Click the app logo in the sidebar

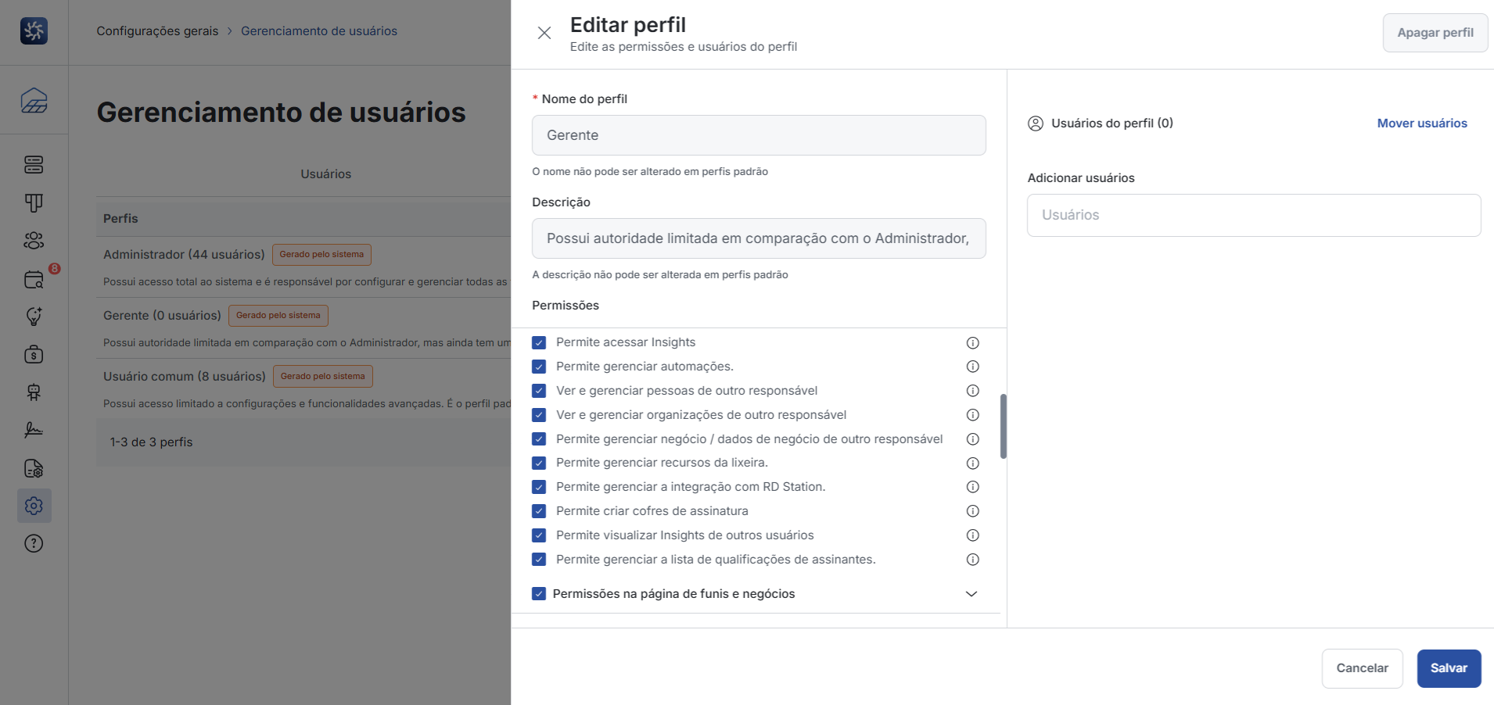34,31
